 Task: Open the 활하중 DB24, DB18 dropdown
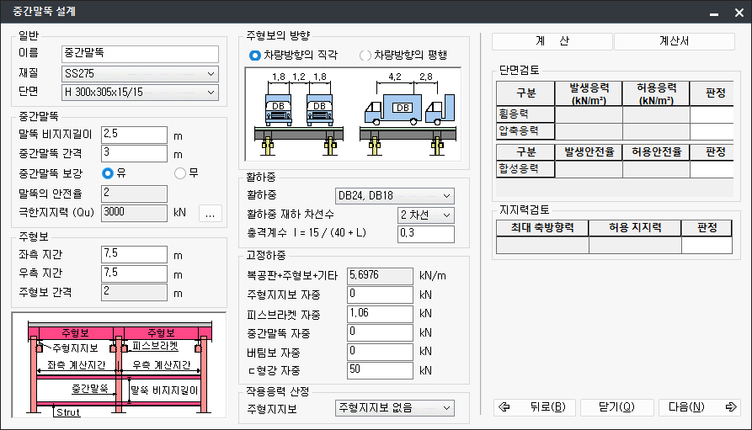tap(394, 196)
